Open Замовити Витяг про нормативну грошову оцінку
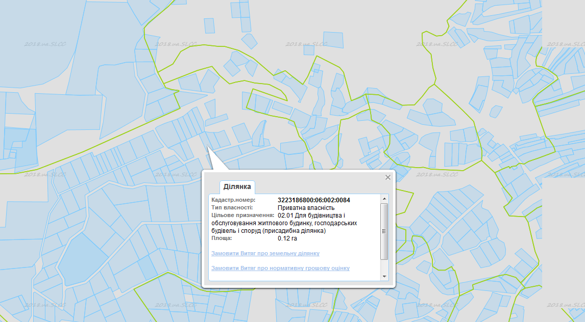585x322 pixels. point(280,268)
